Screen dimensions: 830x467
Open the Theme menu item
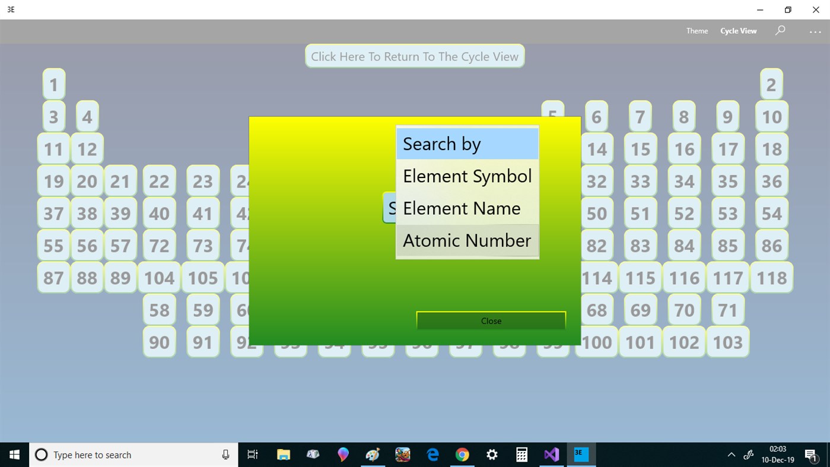point(697,30)
